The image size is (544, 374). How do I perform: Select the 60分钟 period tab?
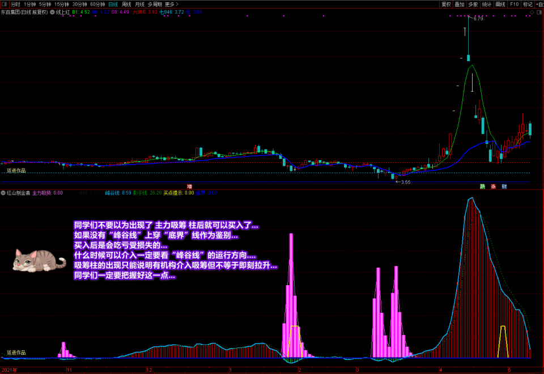[x=97, y=4]
